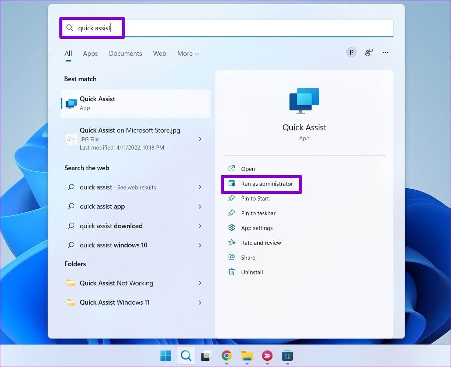Viewport: 451px width, 367px height.
Task: Expand chevron for 'quick assist windows 10'
Action: click(200, 245)
